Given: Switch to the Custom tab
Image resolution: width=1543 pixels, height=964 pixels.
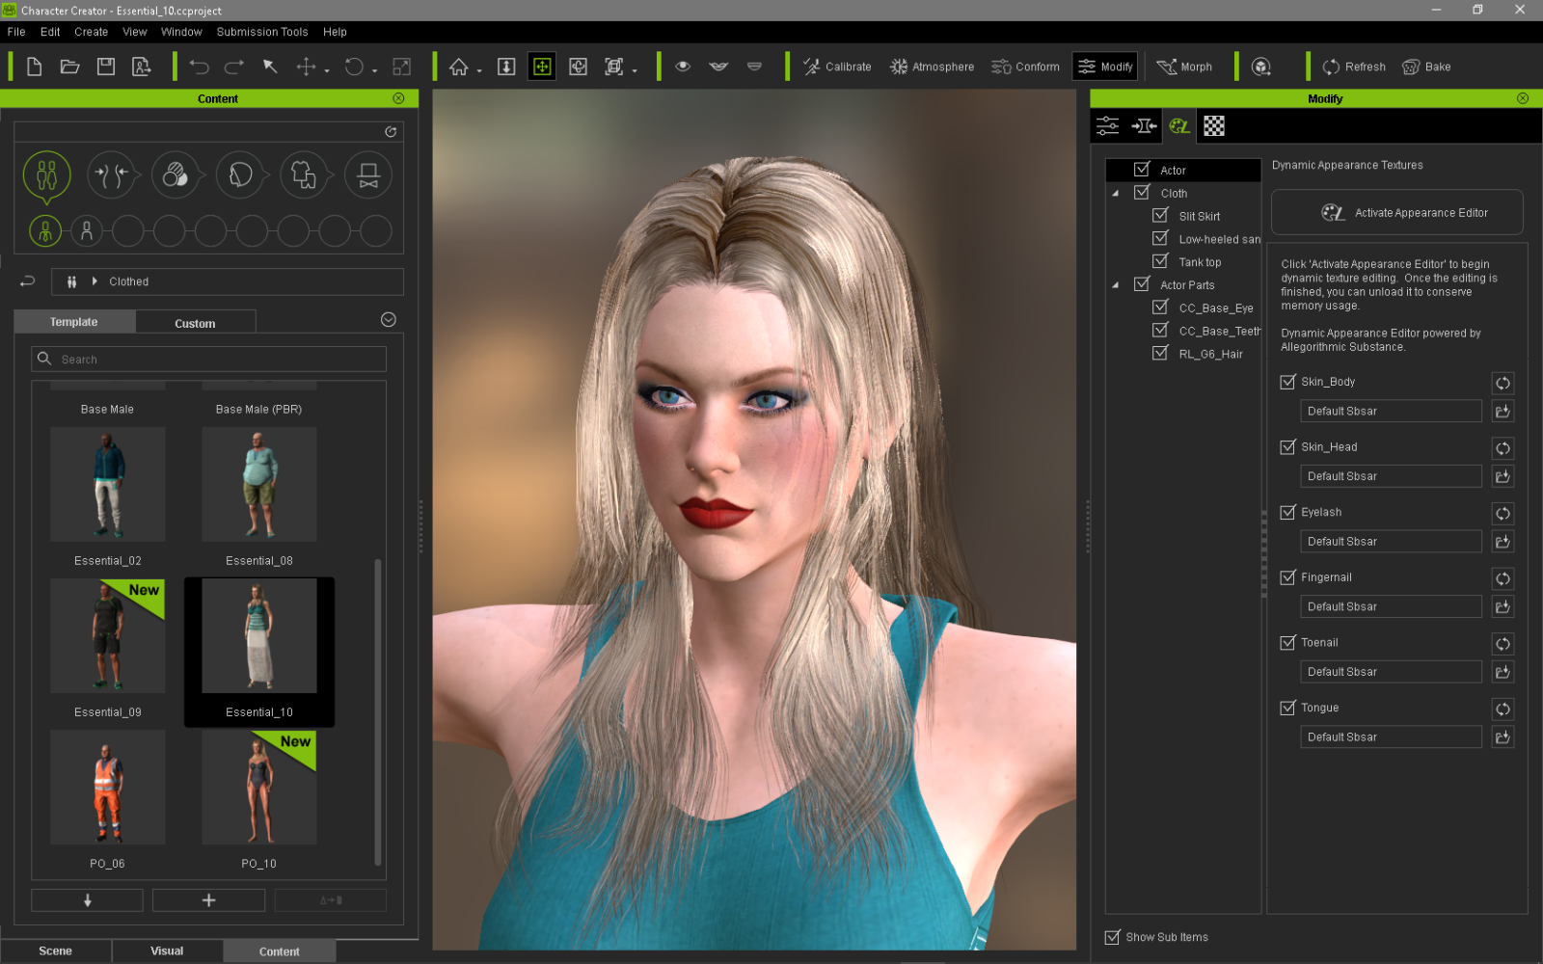Looking at the screenshot, I should pyautogui.click(x=195, y=323).
